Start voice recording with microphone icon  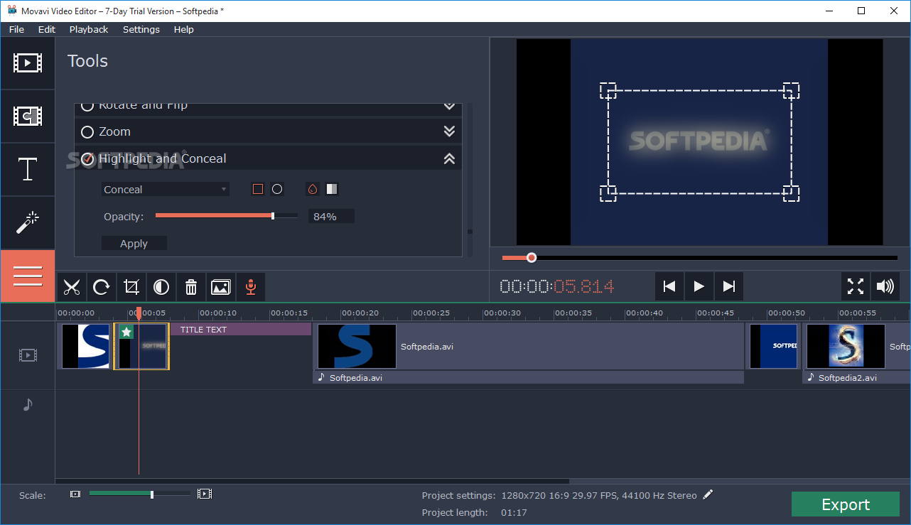(250, 287)
